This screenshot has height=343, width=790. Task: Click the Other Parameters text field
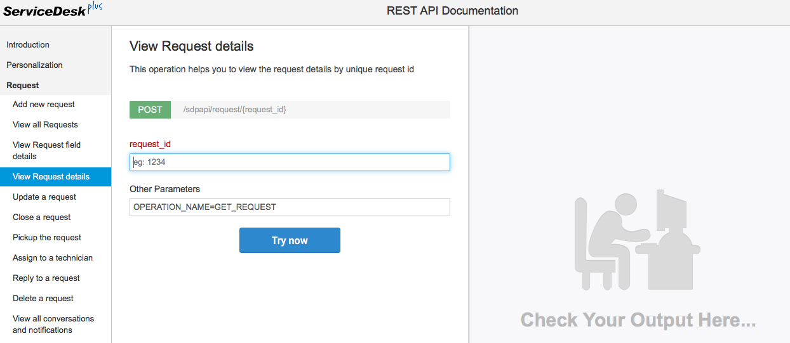(290, 207)
